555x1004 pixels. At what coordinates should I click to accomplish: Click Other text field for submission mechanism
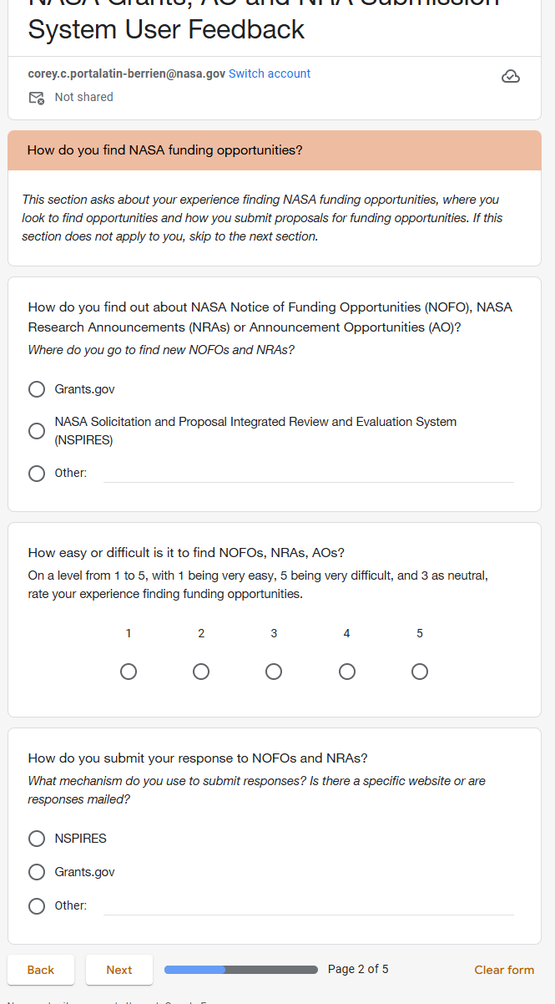(x=308, y=905)
